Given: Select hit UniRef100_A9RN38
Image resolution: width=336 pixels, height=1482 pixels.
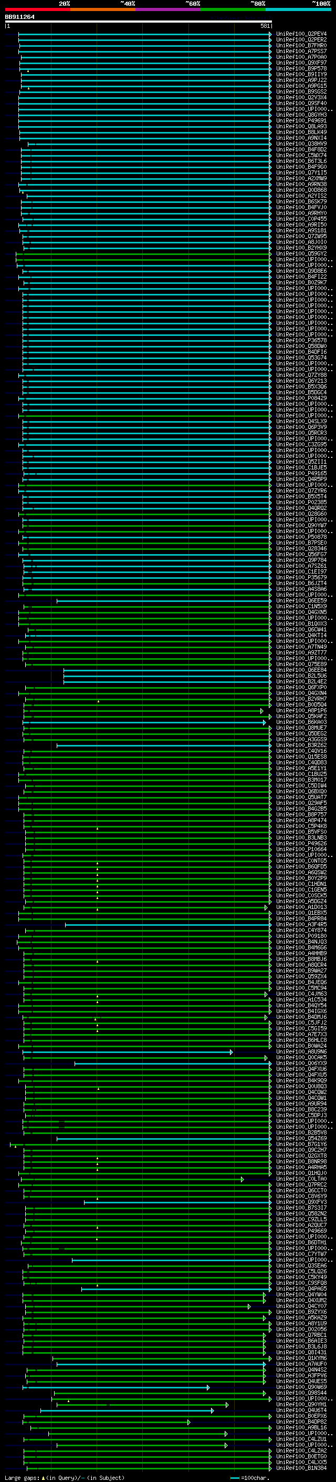Looking at the screenshot, I should 301,184.
